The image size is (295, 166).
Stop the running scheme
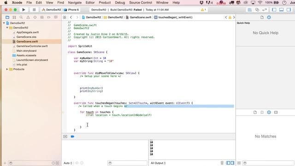[34, 10]
